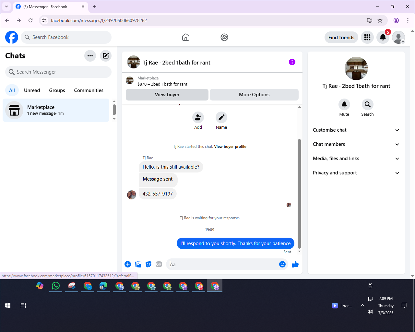Open More Options for the listing
The image size is (415, 332).
click(254, 95)
